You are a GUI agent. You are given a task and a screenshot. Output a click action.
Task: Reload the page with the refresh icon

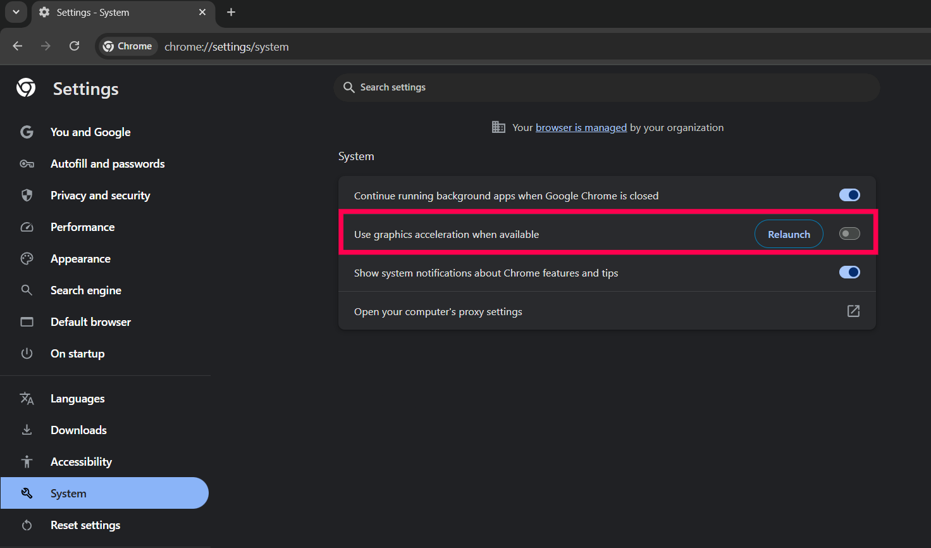click(x=75, y=46)
